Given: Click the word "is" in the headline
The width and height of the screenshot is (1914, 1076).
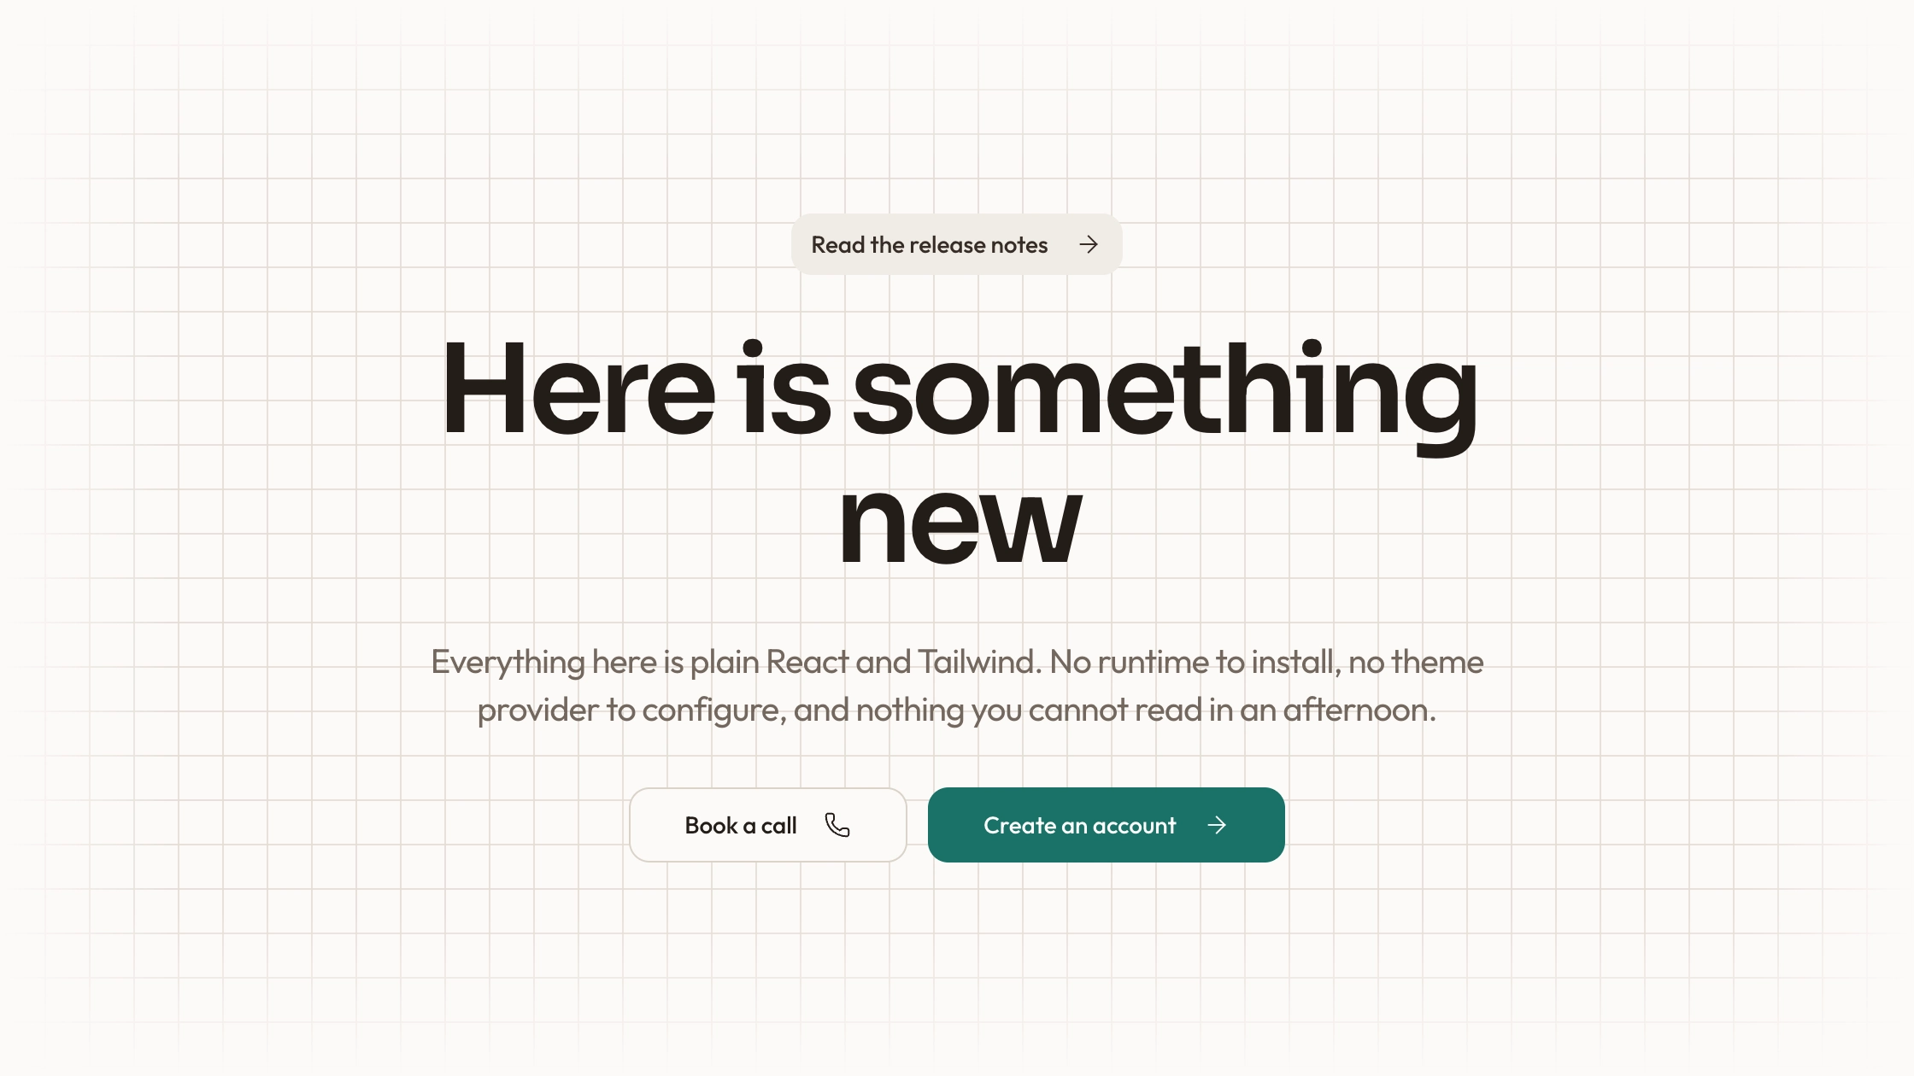Looking at the screenshot, I should coord(784,389).
